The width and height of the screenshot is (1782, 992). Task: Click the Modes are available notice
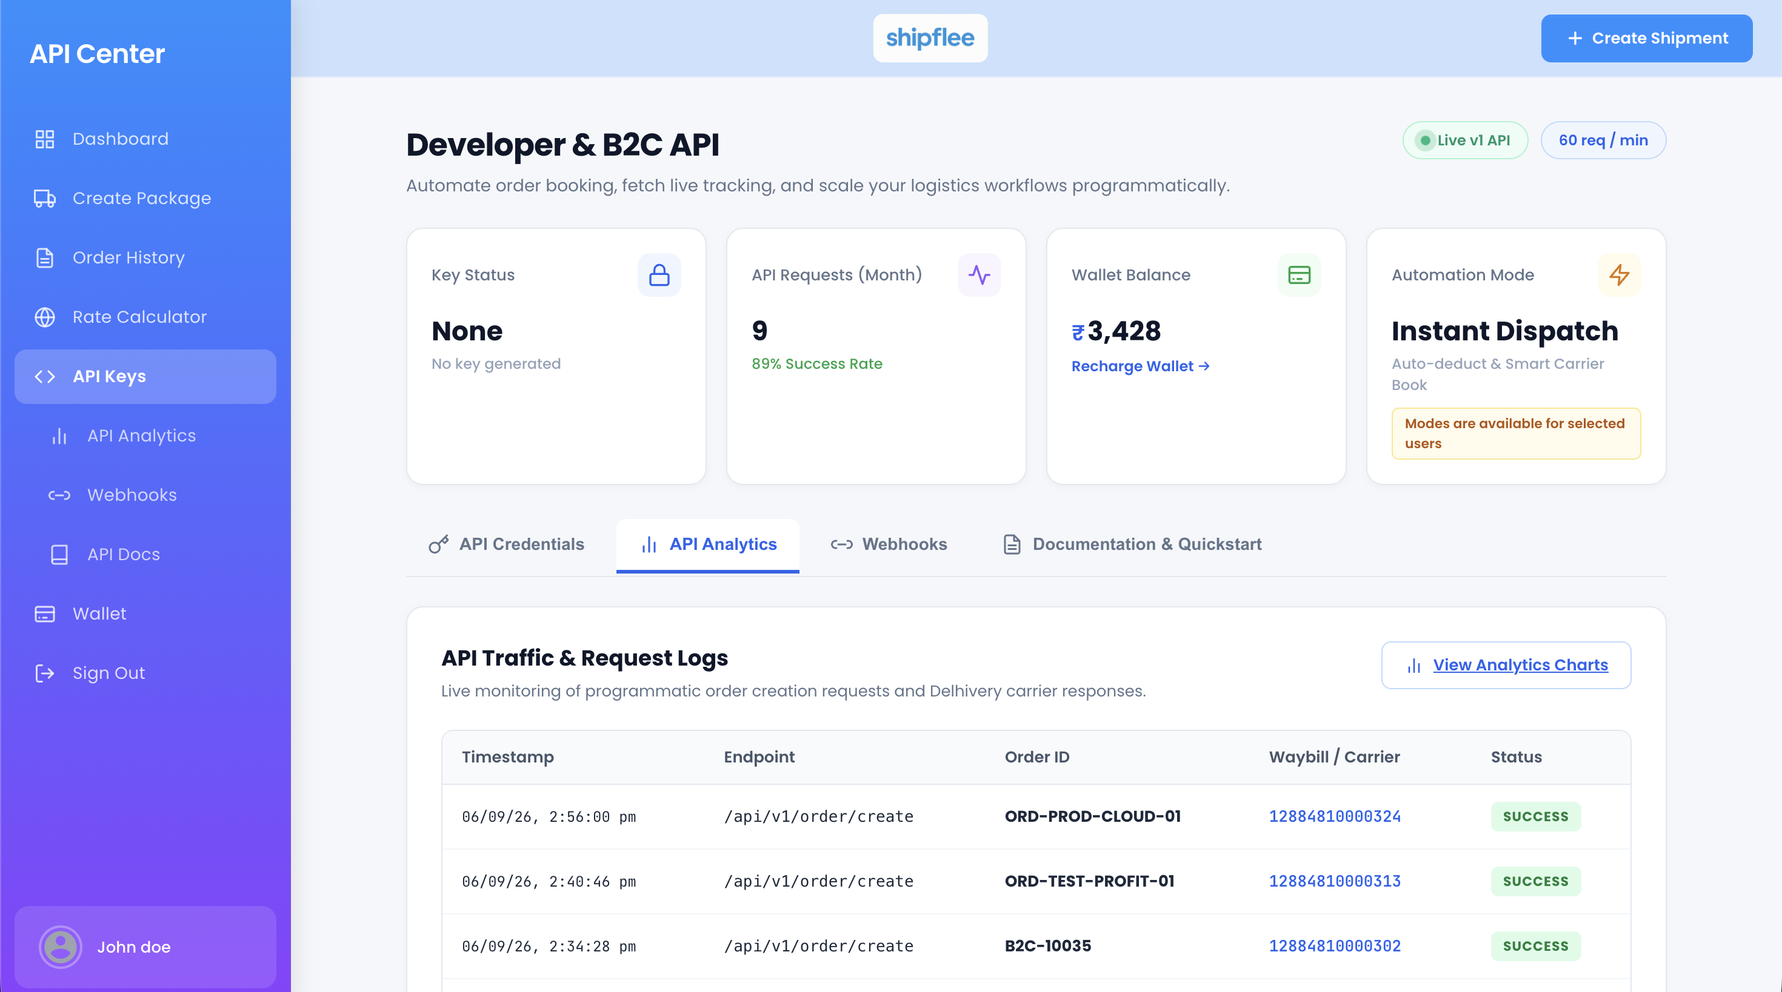(1516, 434)
